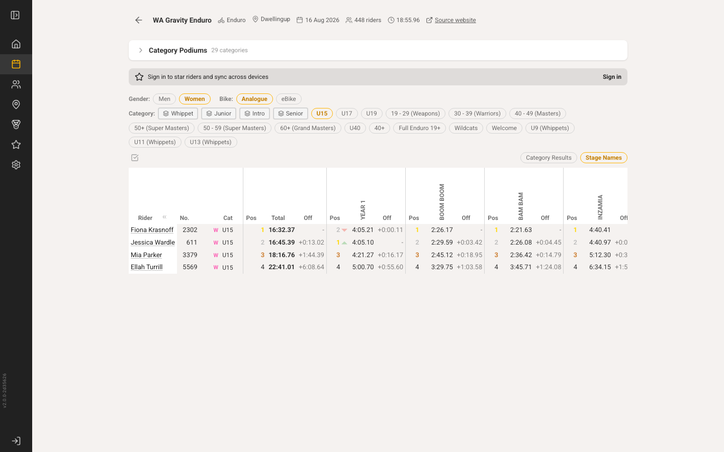Open the starred favorites sidebar icon
This screenshot has width=724, height=452.
tap(16, 145)
